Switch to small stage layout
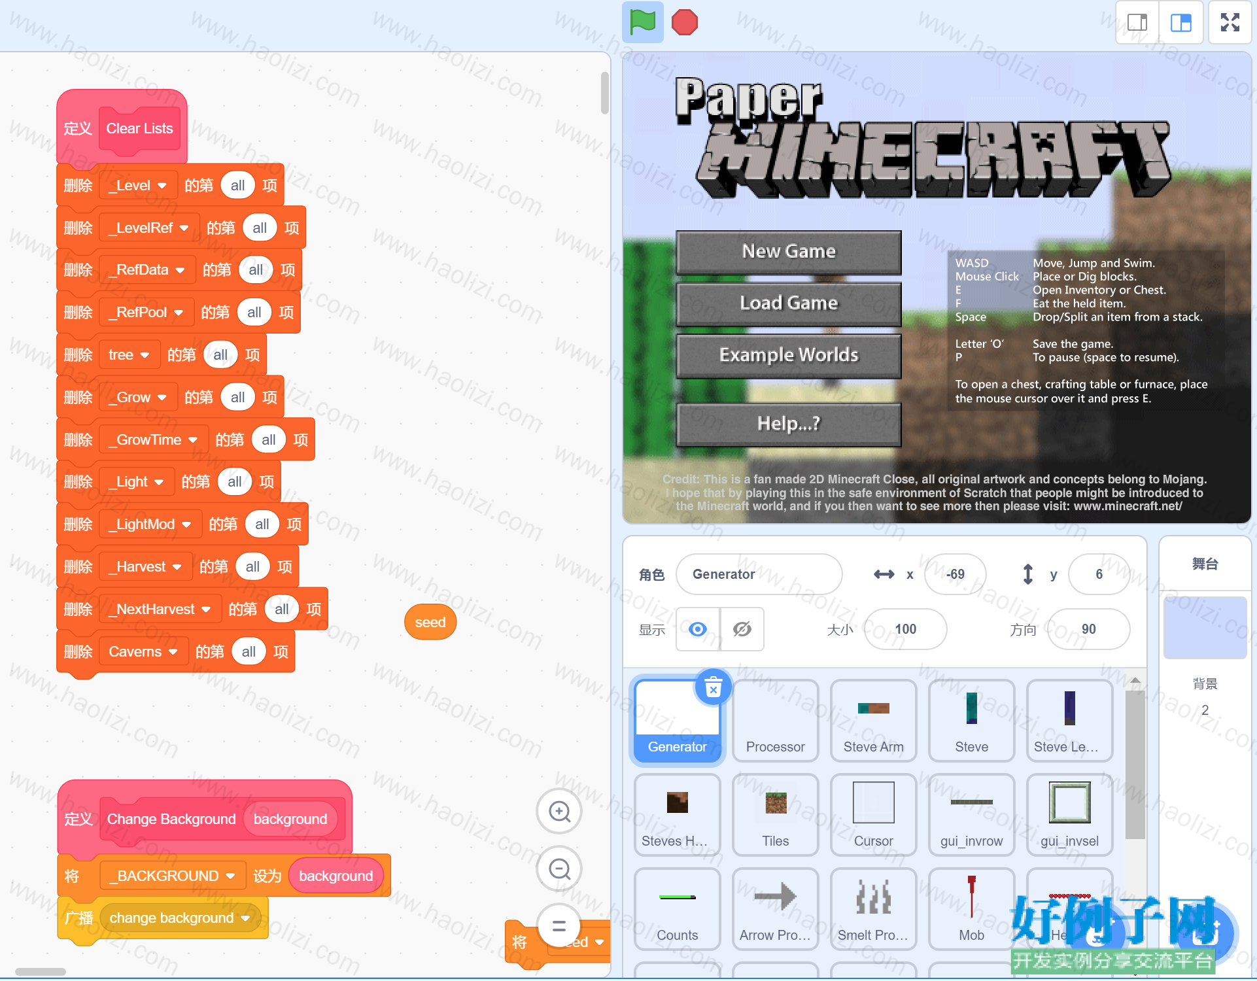 (1137, 22)
